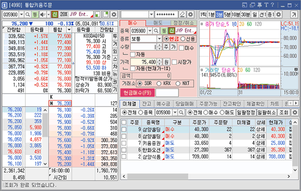Tick the 미수 checkbox
Image resolution: width=301 pixels, height=191 pixels.
(182, 48)
